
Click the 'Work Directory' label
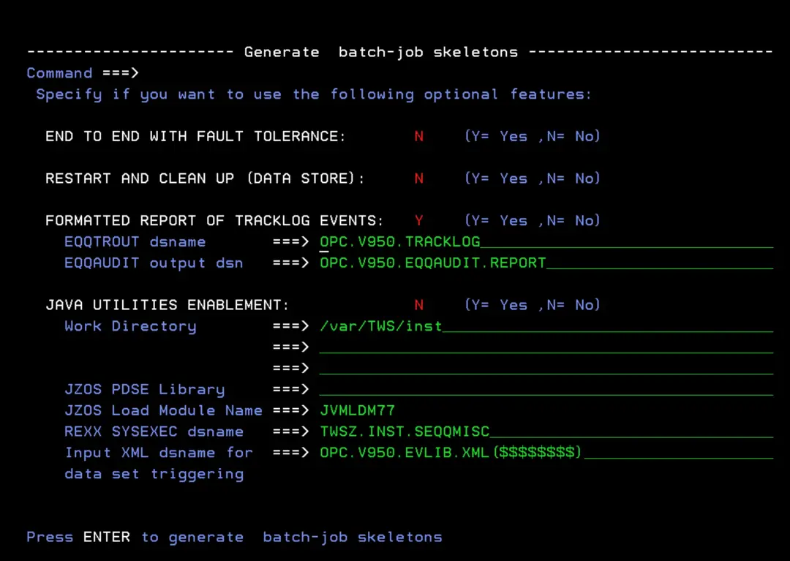point(130,326)
